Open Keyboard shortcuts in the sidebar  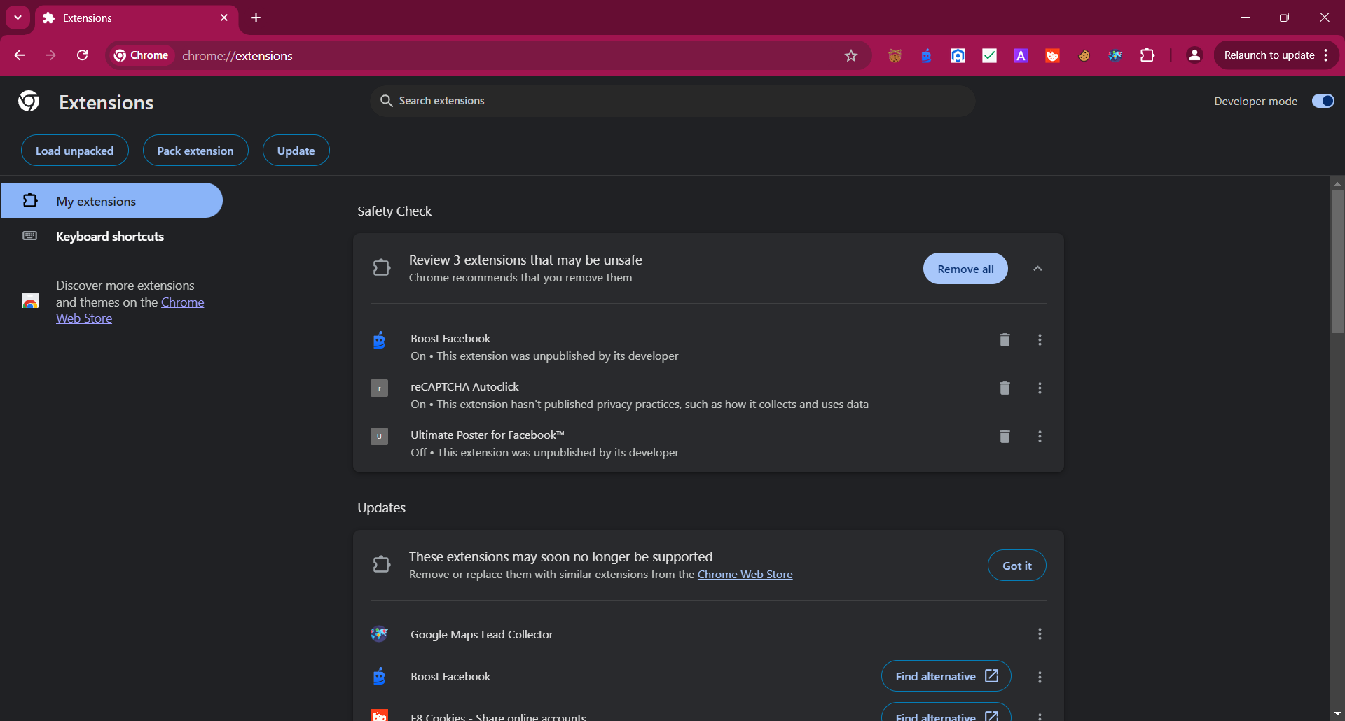point(110,237)
